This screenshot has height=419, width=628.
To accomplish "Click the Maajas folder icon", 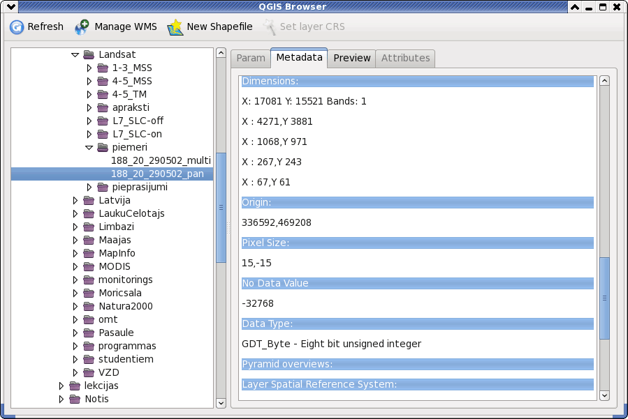I will coord(89,240).
